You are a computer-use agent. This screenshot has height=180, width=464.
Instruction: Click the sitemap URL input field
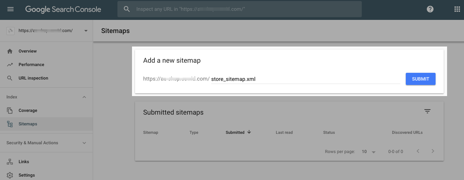click(305, 80)
